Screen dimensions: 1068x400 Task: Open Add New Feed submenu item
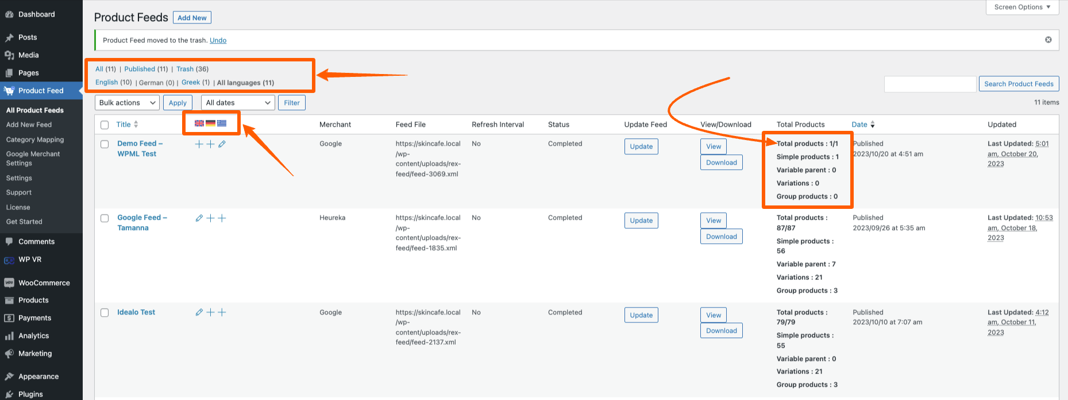tap(29, 125)
